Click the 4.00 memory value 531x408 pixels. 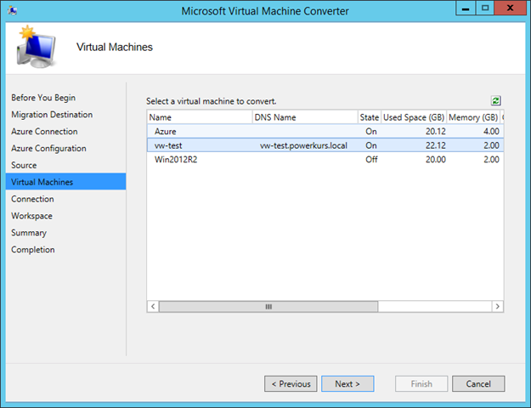pos(491,131)
